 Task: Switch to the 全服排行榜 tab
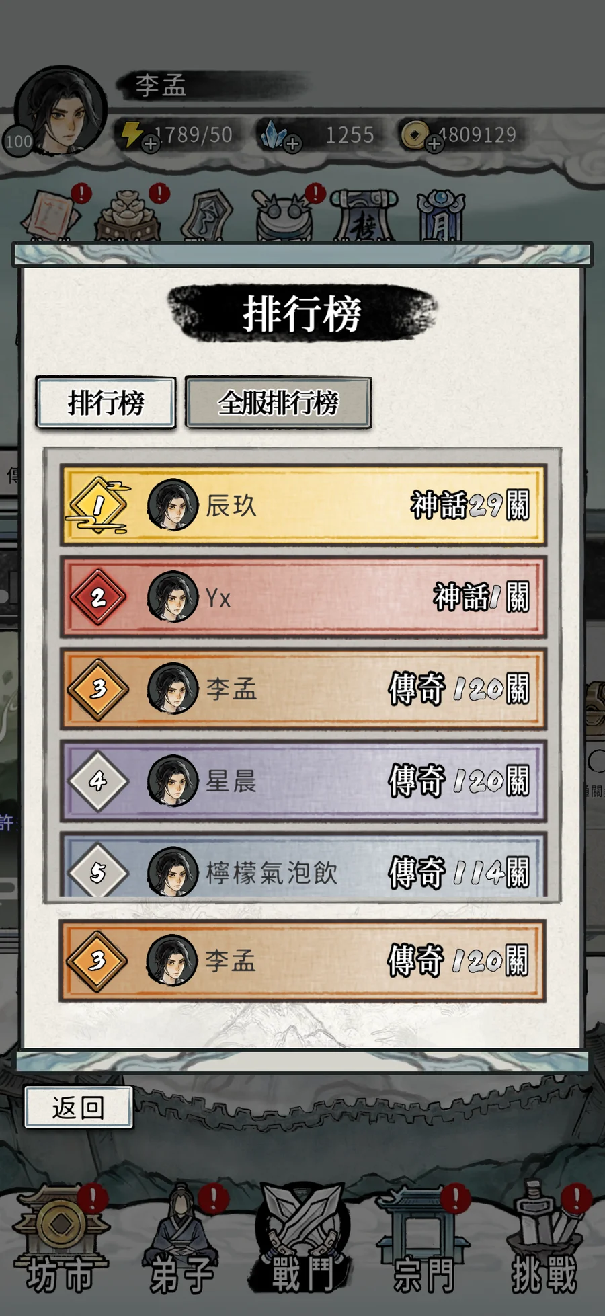tap(278, 403)
